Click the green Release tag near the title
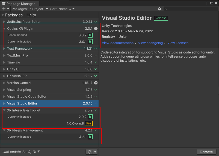The width and height of the screenshot is (219, 156). (161, 18)
